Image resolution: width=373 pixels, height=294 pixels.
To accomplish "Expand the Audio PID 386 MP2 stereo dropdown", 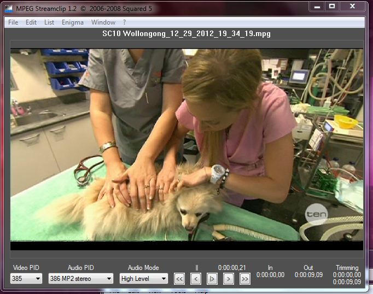I will 80,278.
